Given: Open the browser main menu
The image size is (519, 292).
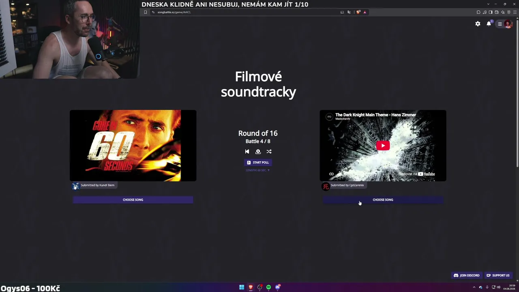Looking at the screenshot, I should (515, 12).
